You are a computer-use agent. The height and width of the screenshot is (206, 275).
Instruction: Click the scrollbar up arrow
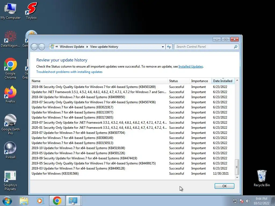click(x=237, y=80)
